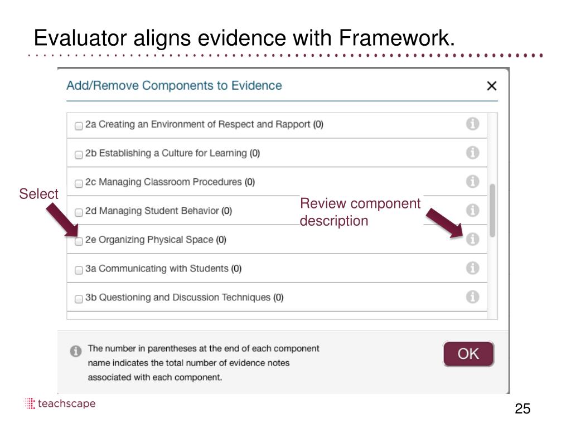Show info for 3a Communicating with Students
571x428 pixels.
click(472, 268)
